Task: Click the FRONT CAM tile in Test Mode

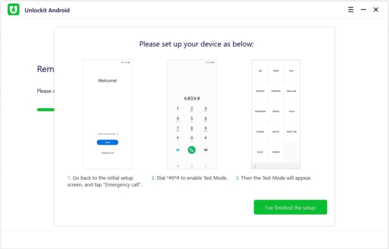Action: (x=291, y=132)
